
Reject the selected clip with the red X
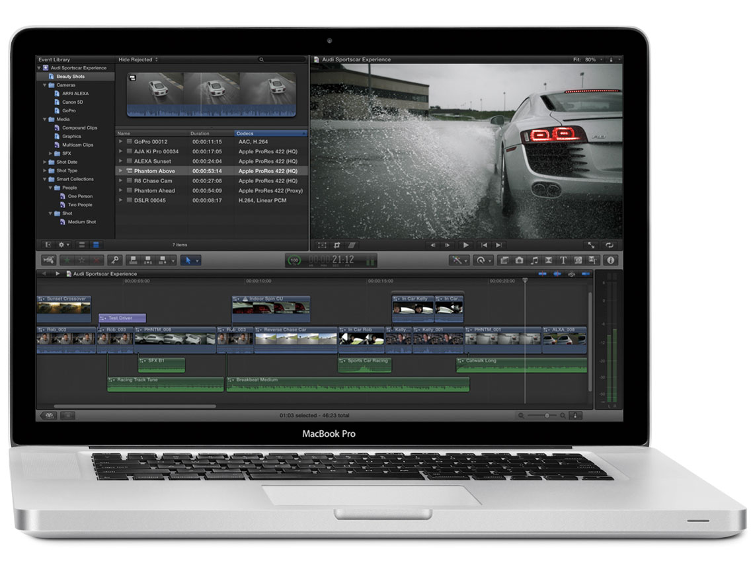[x=97, y=260]
